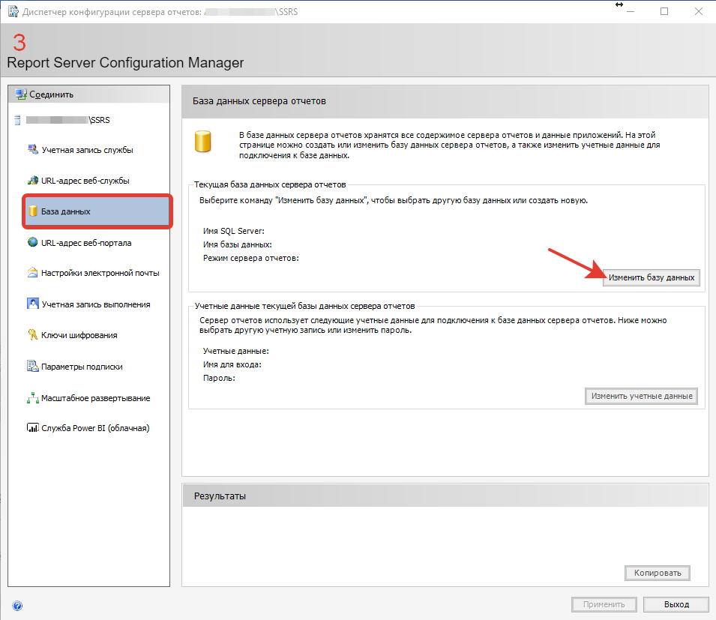Open Служба Power BI (облачная) icon

33,428
